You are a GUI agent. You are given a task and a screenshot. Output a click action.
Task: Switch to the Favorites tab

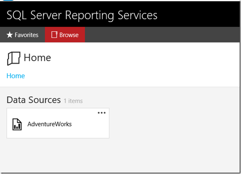click(x=23, y=35)
